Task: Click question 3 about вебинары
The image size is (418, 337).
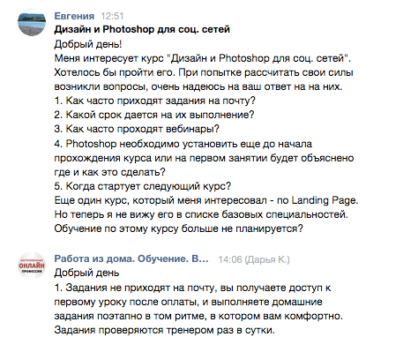Action: [137, 129]
